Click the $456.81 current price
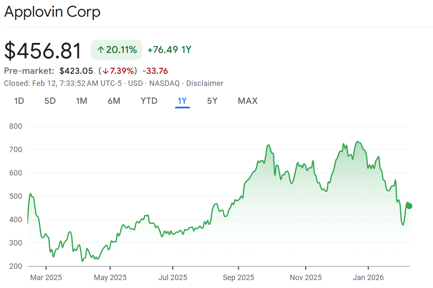This screenshot has height=288, width=433. click(x=43, y=51)
